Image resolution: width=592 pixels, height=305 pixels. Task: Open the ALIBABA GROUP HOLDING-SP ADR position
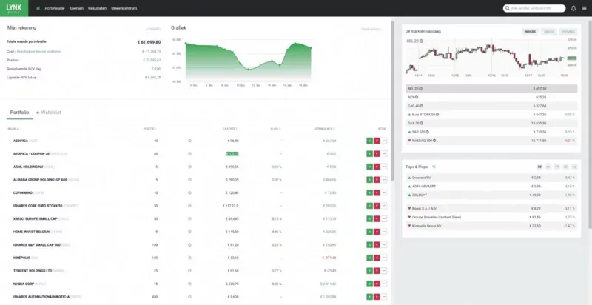tap(41, 180)
